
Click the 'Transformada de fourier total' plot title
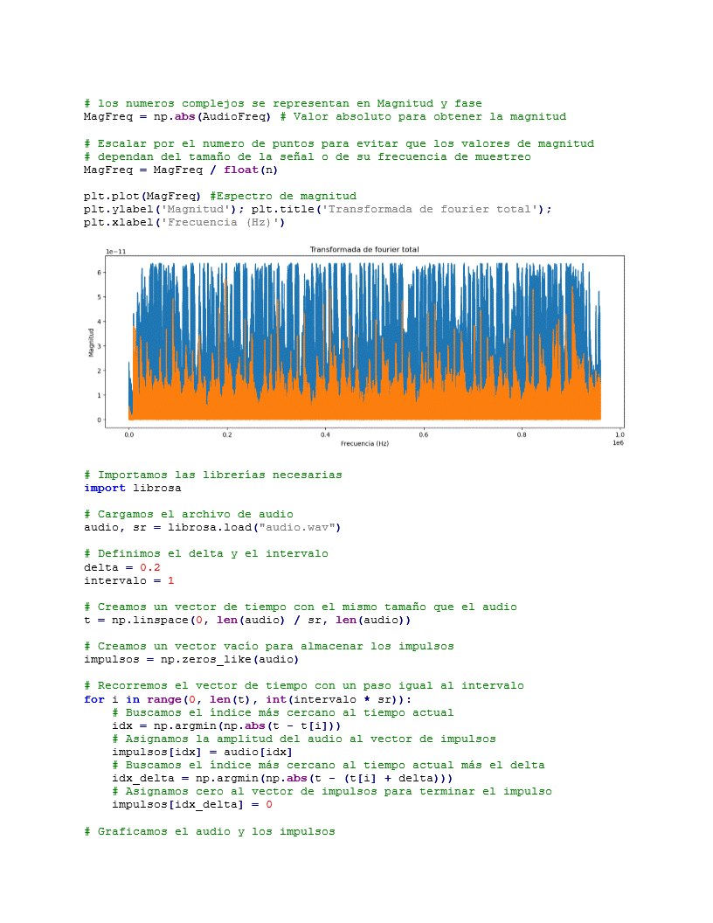tap(363, 250)
